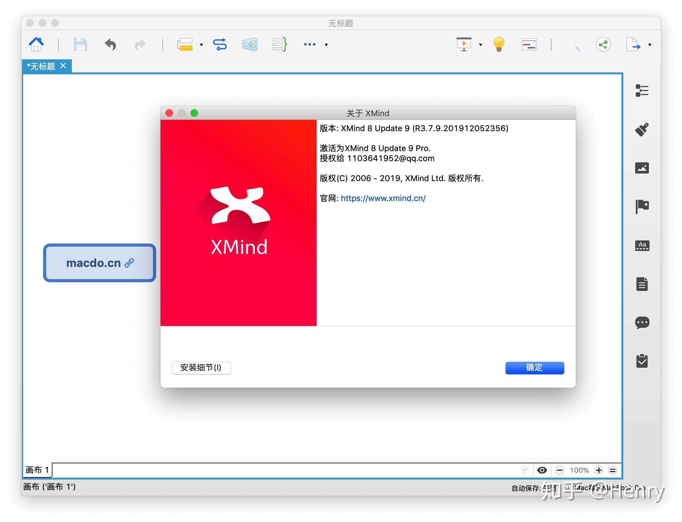
Task: Save the map with the floppy disk icon
Action: [x=80, y=44]
